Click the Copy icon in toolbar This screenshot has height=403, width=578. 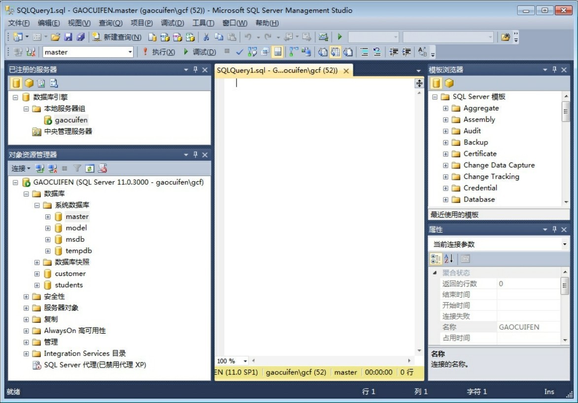(x=219, y=37)
